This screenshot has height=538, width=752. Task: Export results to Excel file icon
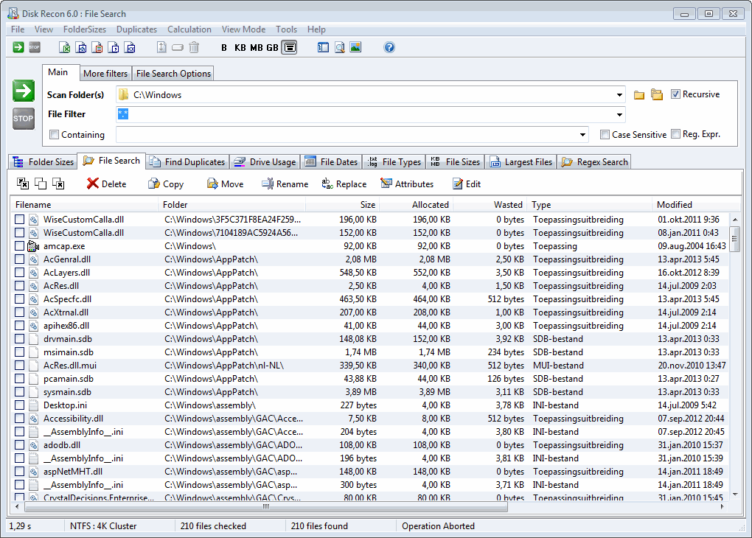pos(64,47)
